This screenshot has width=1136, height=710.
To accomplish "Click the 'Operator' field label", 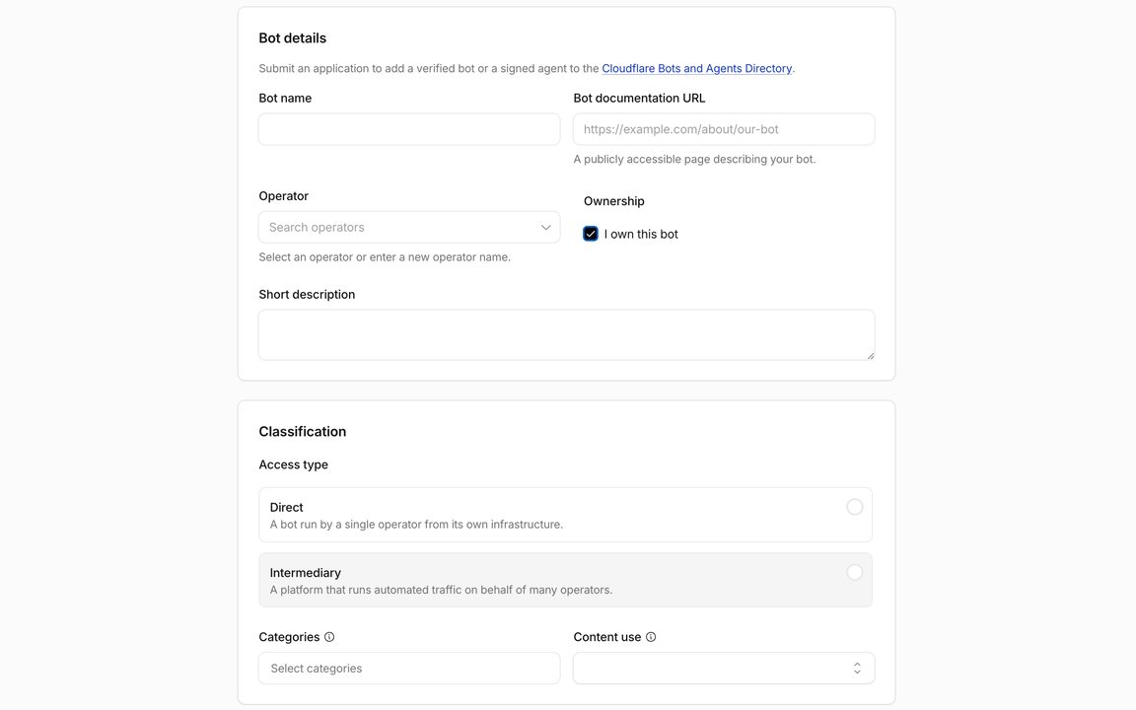I will tap(284, 196).
